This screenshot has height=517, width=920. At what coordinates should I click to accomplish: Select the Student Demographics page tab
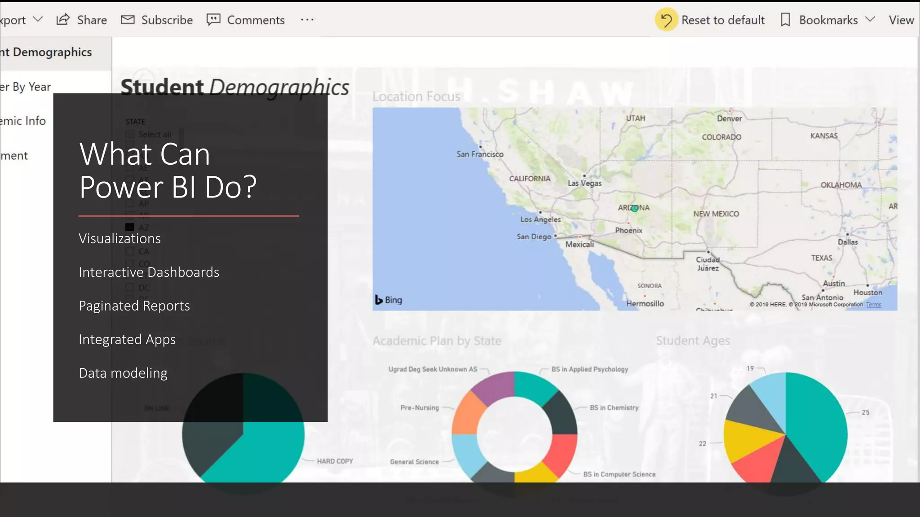click(56, 53)
